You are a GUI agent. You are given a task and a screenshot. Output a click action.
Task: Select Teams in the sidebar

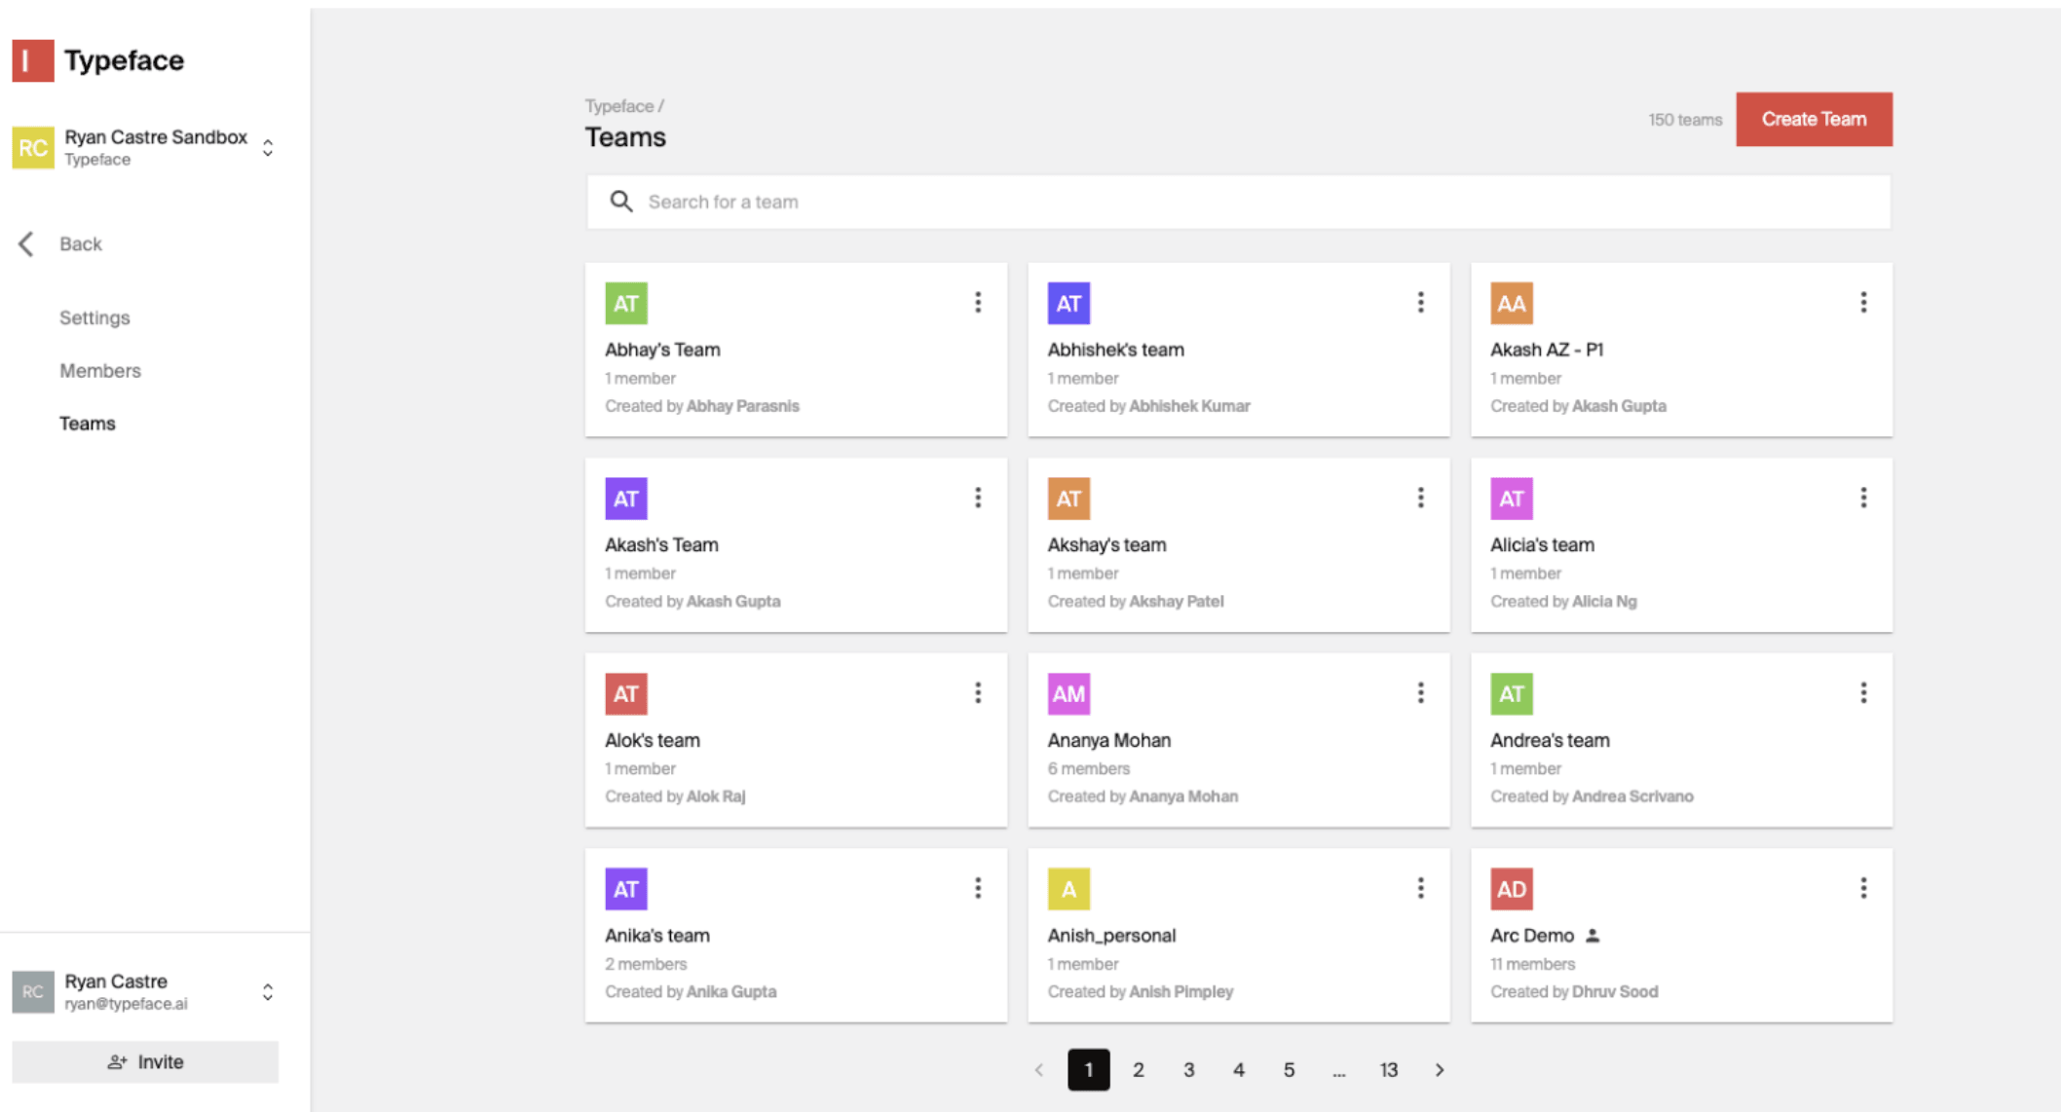[88, 424]
